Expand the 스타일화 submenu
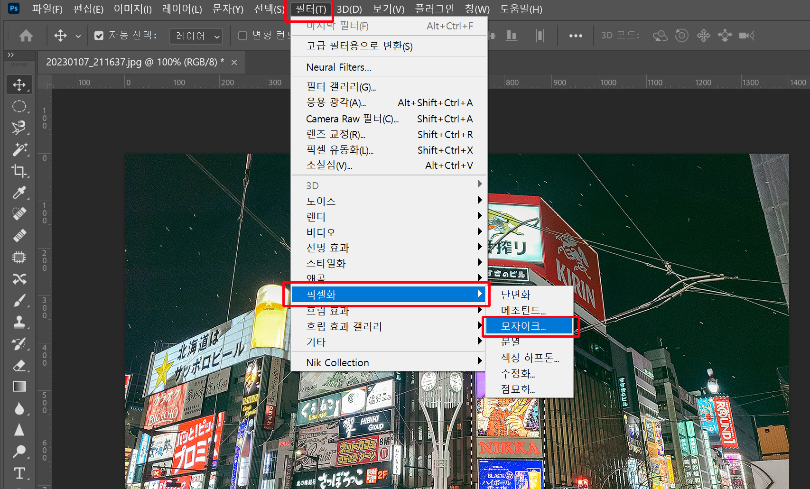Image resolution: width=810 pixels, height=489 pixels. [x=389, y=263]
